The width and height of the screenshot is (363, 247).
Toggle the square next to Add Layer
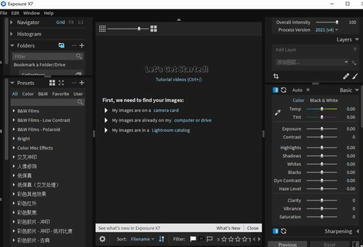tap(355, 49)
